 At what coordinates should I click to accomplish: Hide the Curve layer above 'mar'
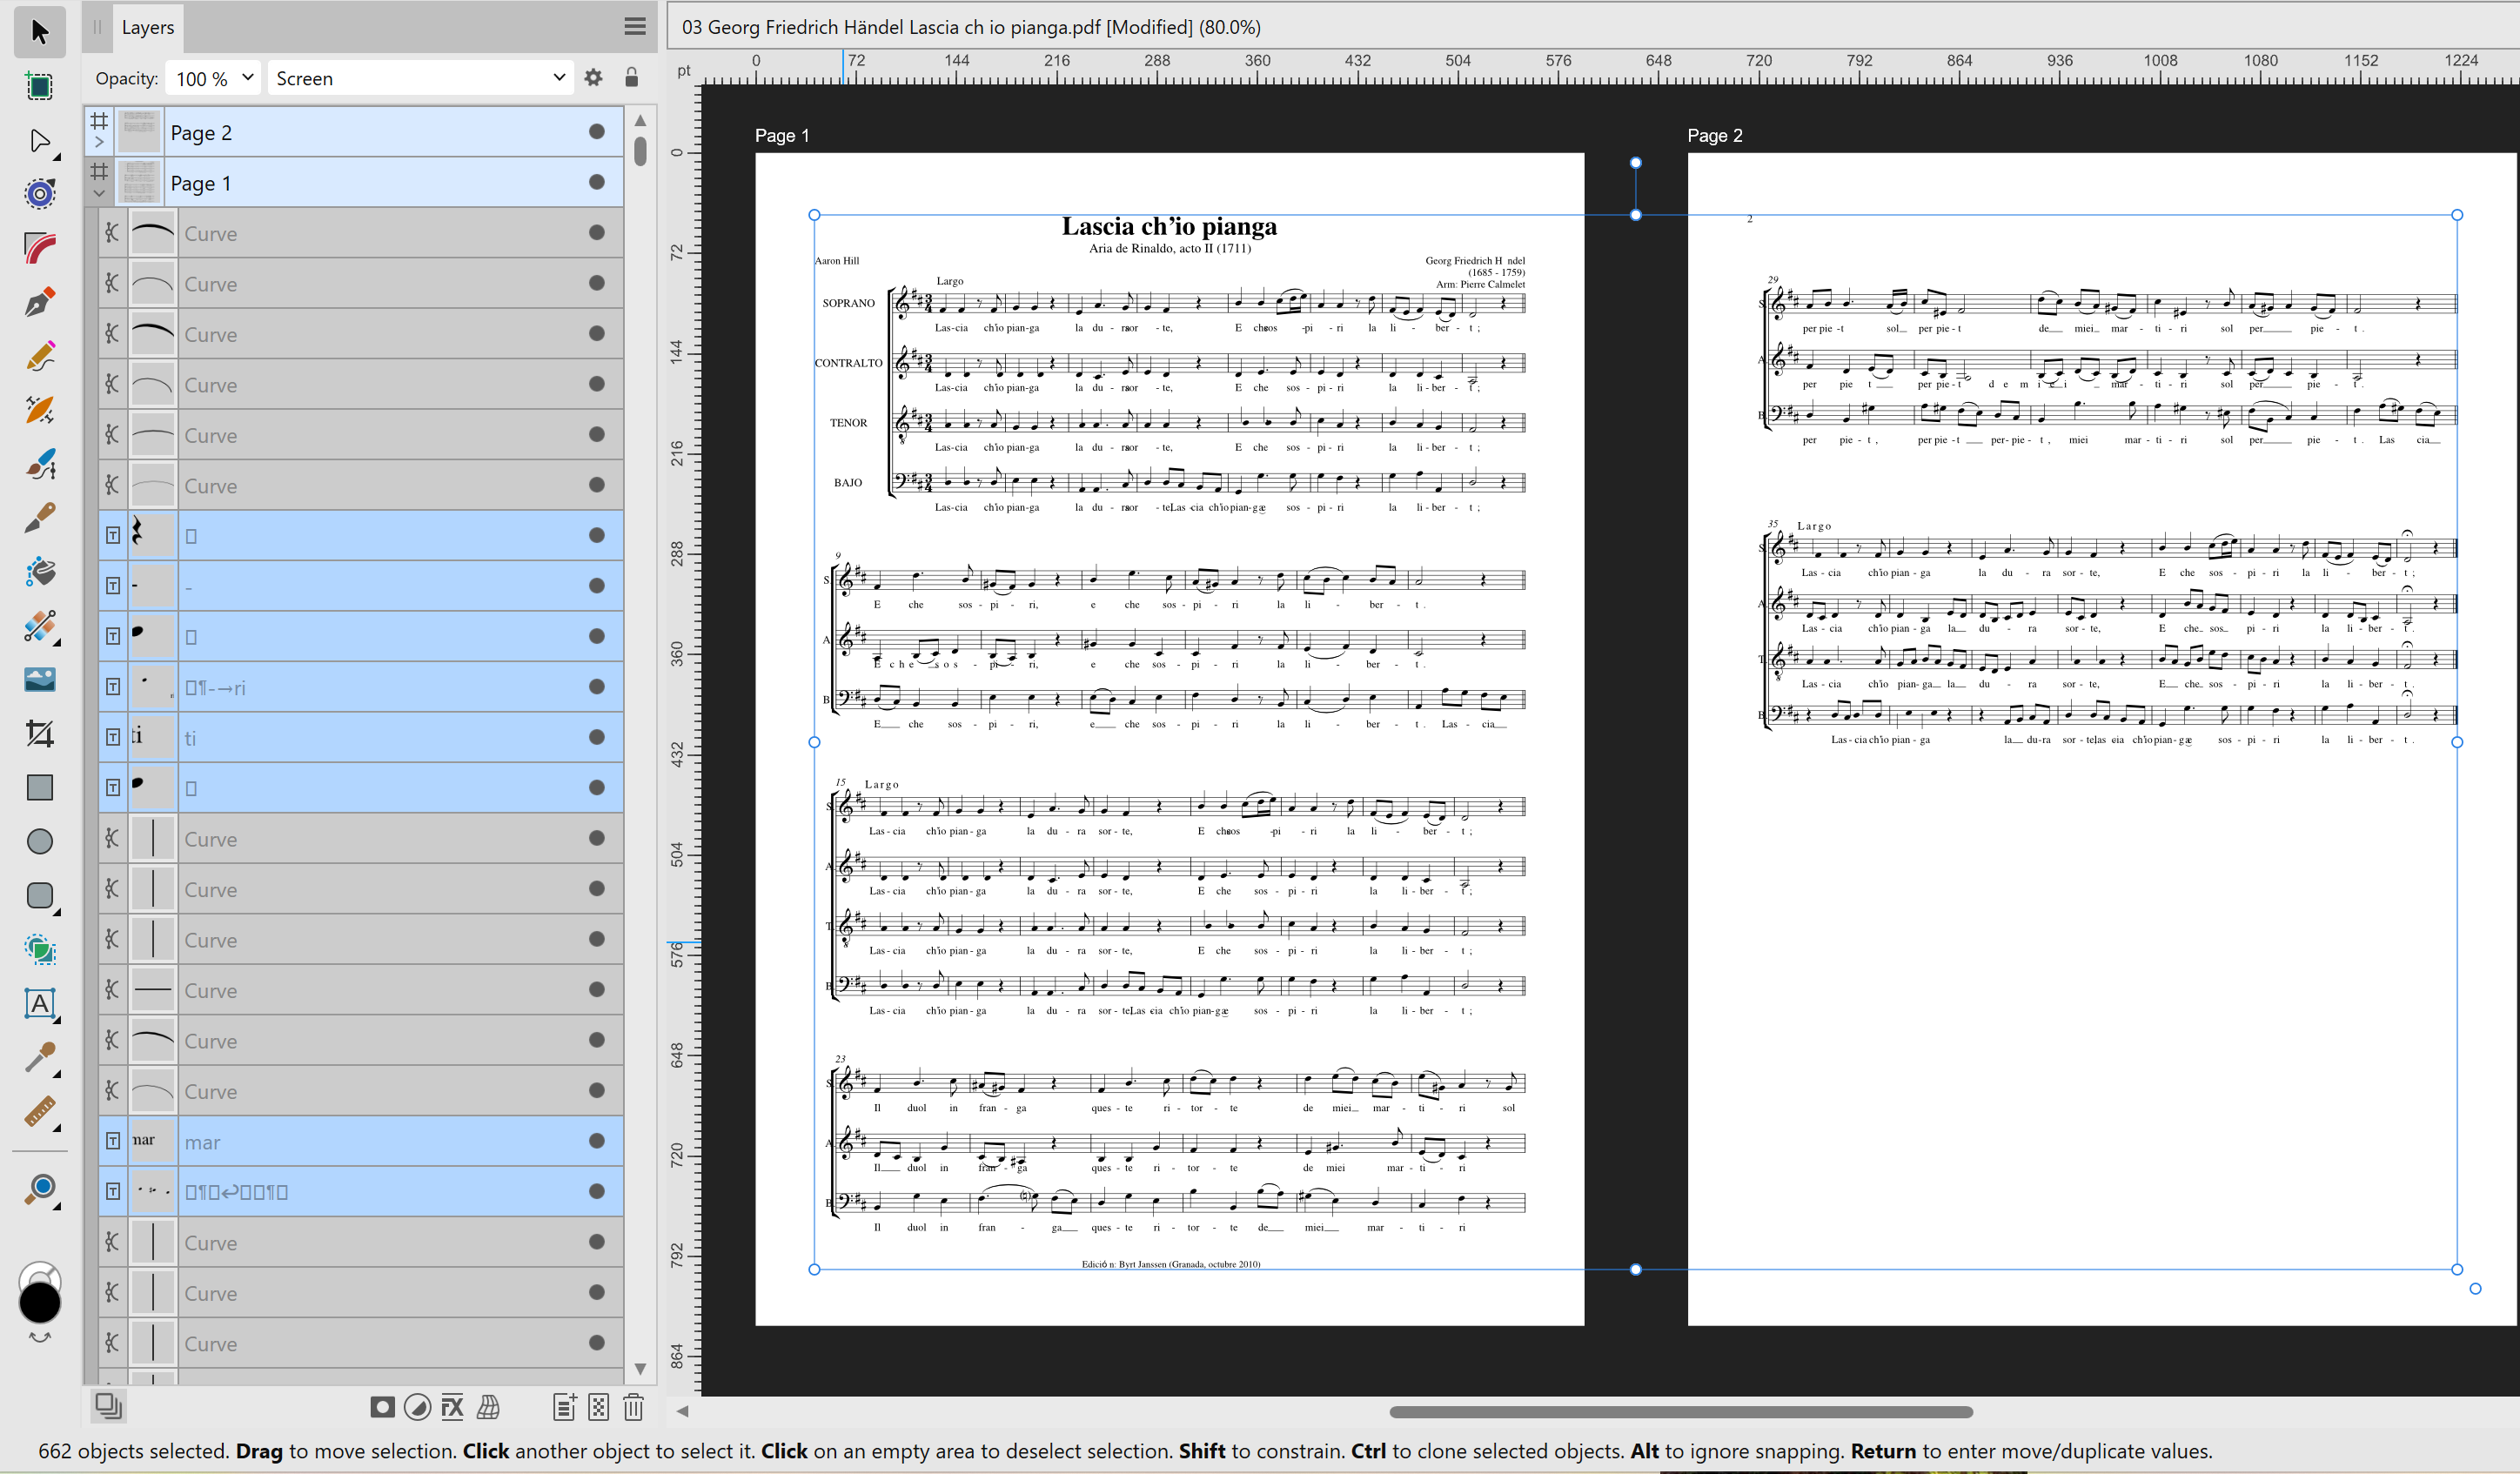tap(597, 1091)
